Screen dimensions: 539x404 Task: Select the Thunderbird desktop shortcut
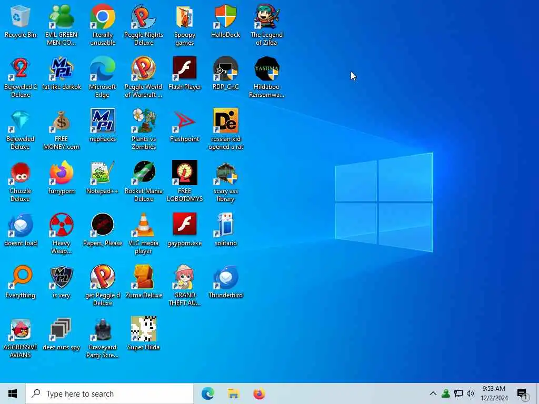pyautogui.click(x=225, y=281)
